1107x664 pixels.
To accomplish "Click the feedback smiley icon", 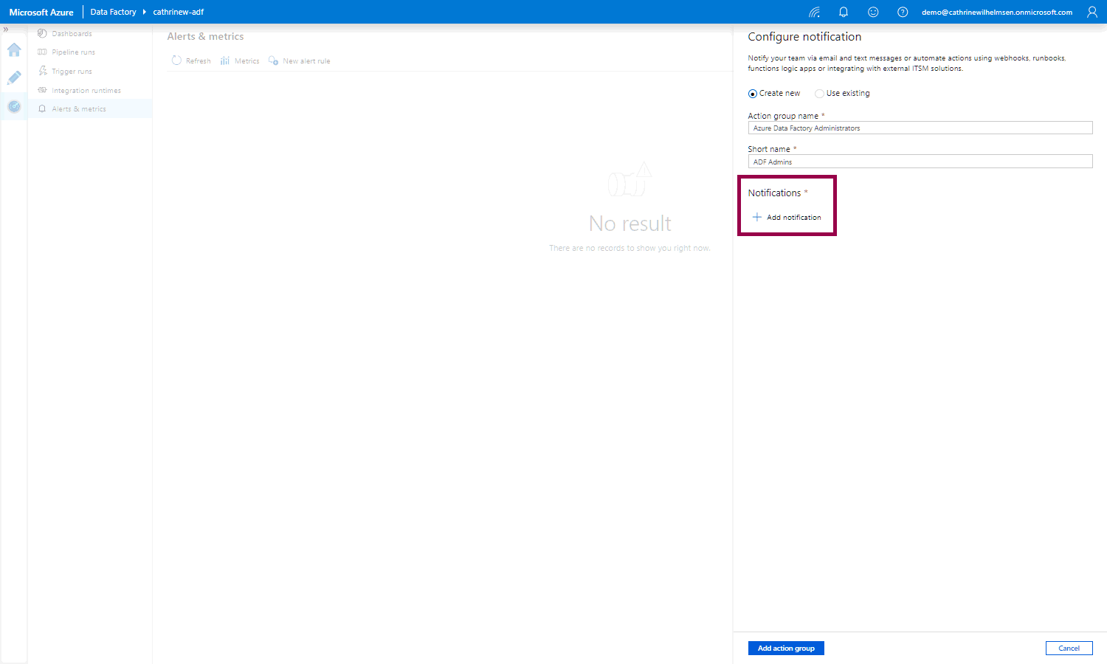I will click(873, 12).
